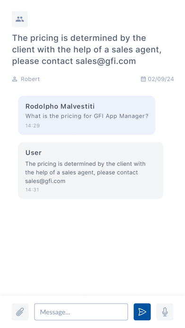
Task: Click the 02/09/24 date label
Action: click(161, 79)
